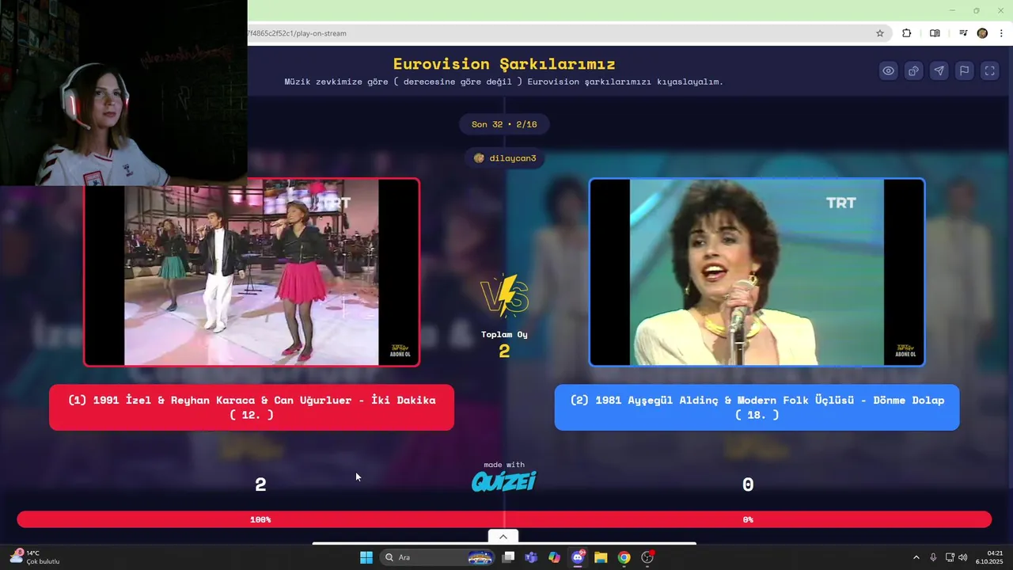Click the dice random button
The width and height of the screenshot is (1013, 570).
913,70
